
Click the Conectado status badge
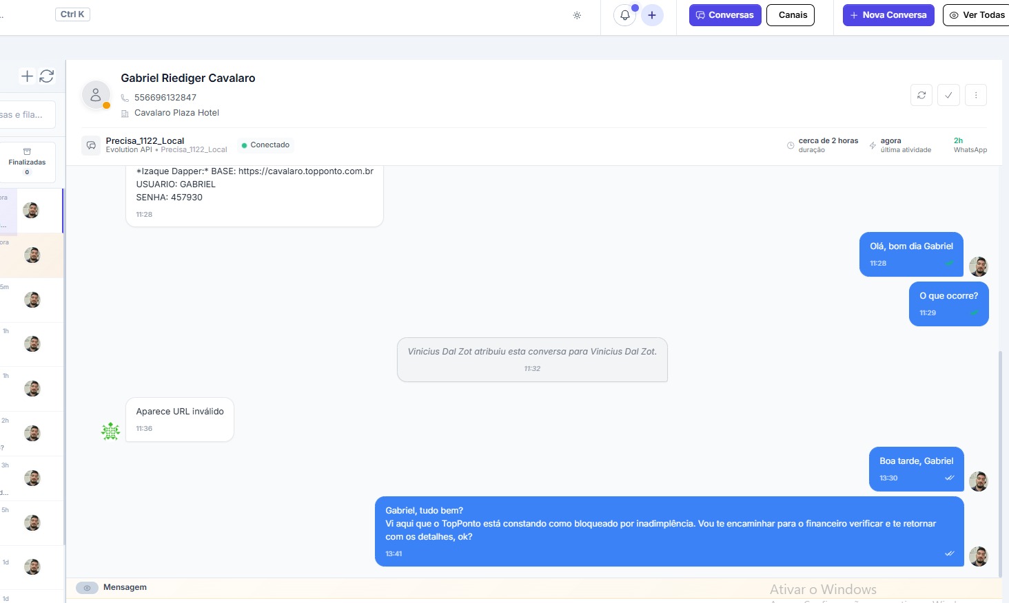tap(266, 145)
